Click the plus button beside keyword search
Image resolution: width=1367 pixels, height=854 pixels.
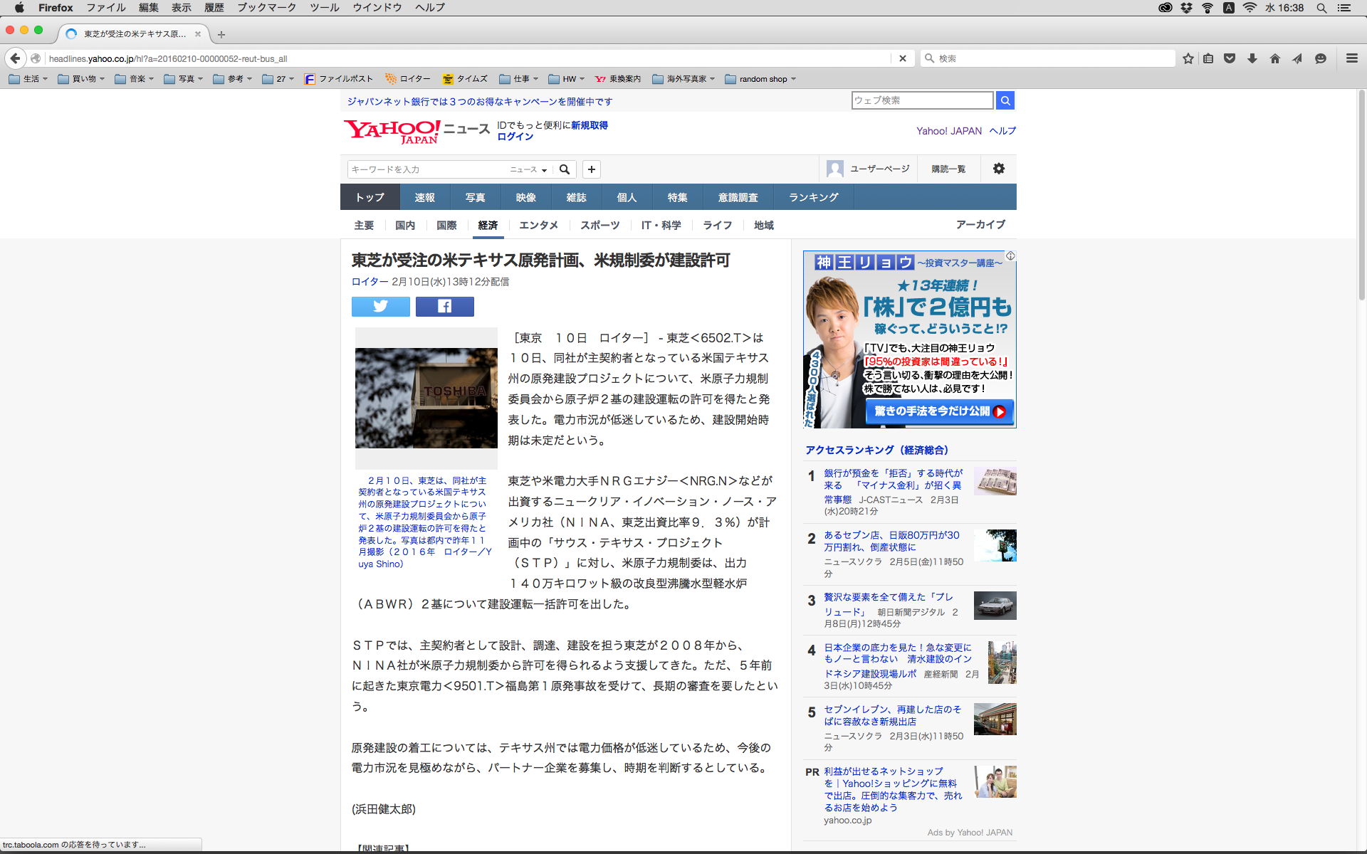click(591, 169)
